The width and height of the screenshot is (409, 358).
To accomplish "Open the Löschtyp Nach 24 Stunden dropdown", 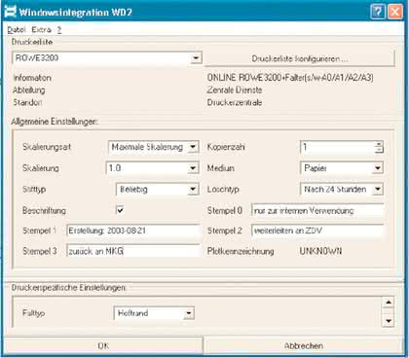I will pos(378,189).
